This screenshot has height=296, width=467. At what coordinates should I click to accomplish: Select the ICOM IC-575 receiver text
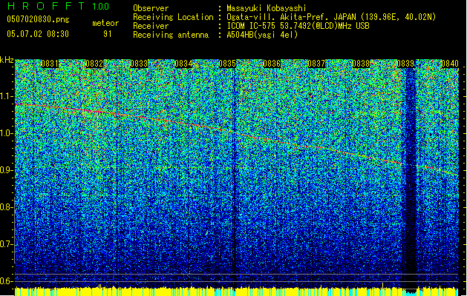coord(298,26)
